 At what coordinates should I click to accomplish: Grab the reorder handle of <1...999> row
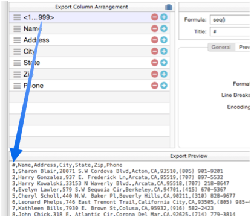tap(17, 17)
